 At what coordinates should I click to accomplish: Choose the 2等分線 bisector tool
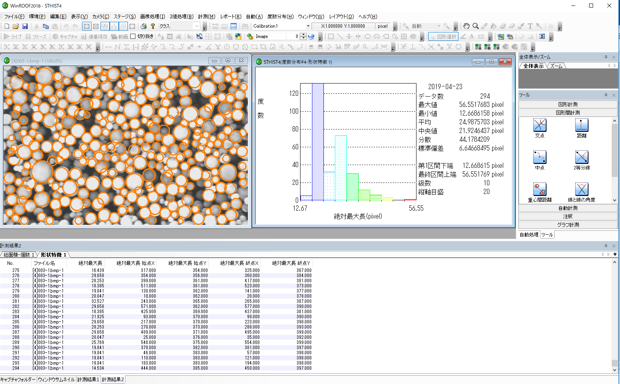point(582,160)
